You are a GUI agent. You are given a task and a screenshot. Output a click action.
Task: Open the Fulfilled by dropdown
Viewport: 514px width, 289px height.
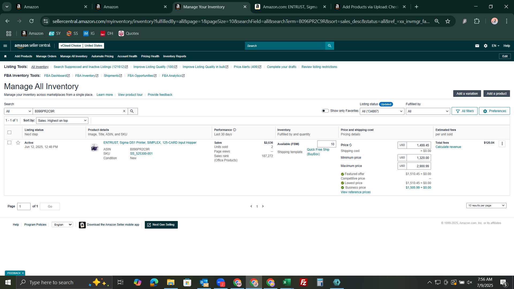click(428, 111)
